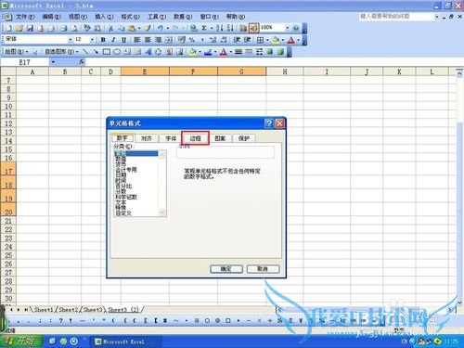Sort ascending with the A-Z icon
The height and width of the screenshot is (348, 464).
coord(219,28)
